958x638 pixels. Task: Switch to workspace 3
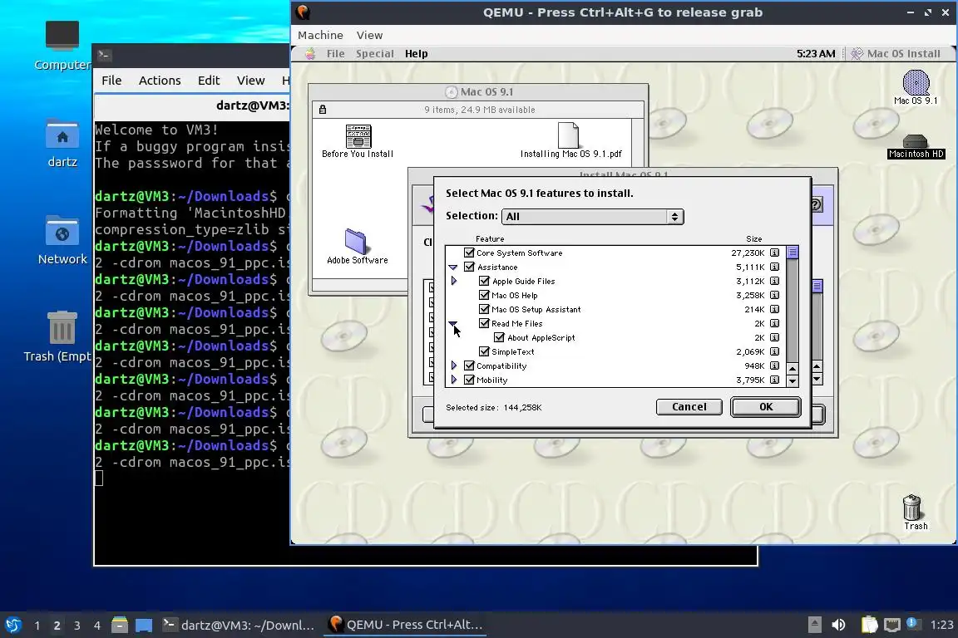tap(77, 626)
